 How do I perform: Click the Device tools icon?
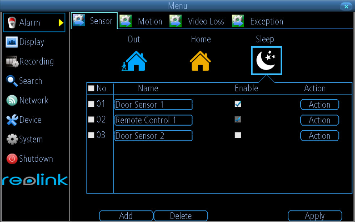[12, 120]
